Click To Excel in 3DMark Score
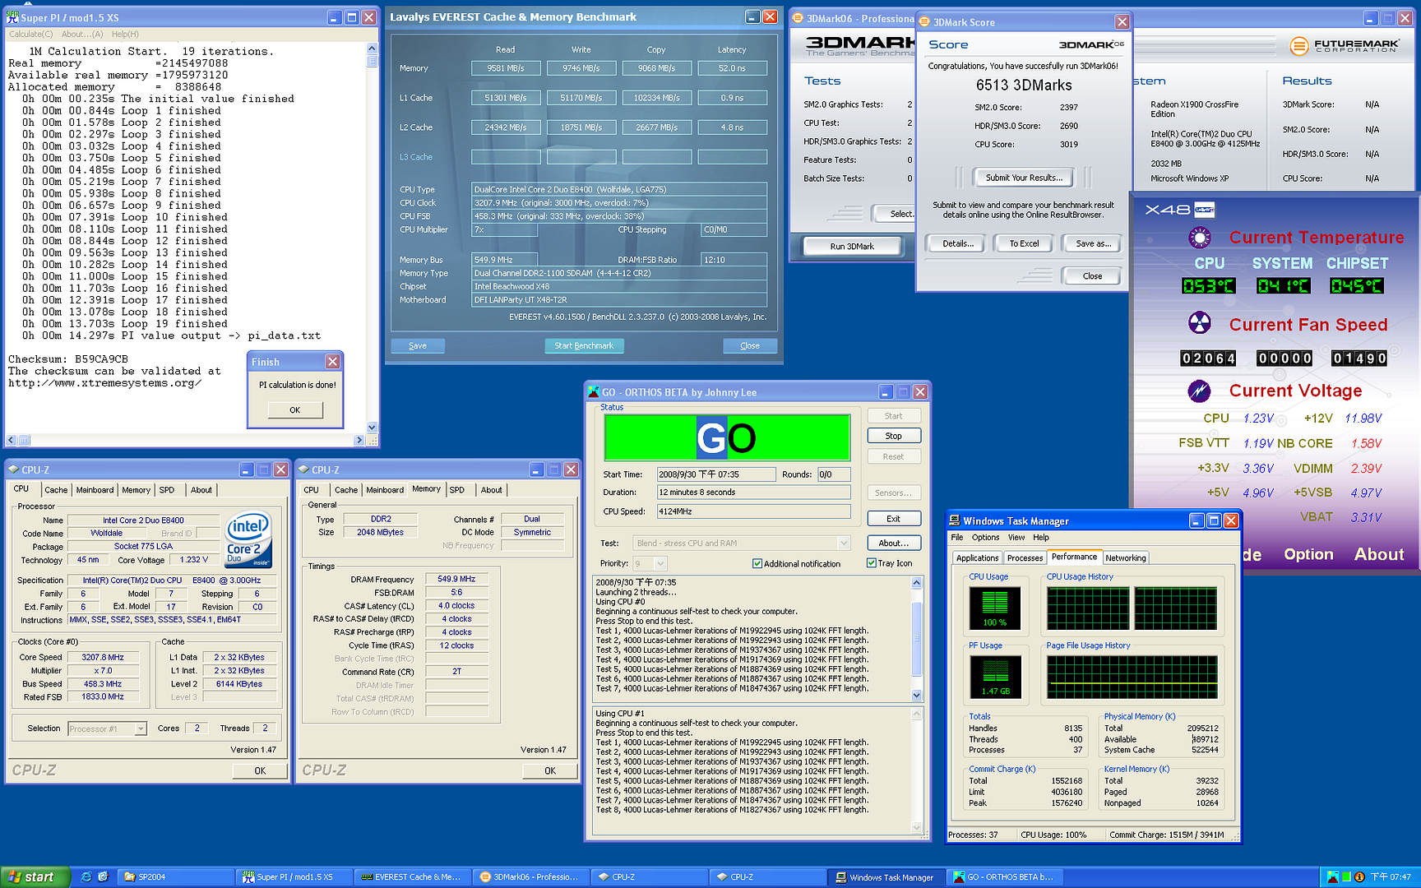 click(x=1024, y=243)
